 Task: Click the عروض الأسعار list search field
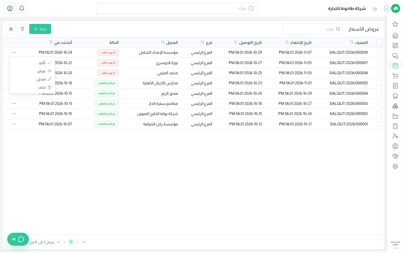313,29
